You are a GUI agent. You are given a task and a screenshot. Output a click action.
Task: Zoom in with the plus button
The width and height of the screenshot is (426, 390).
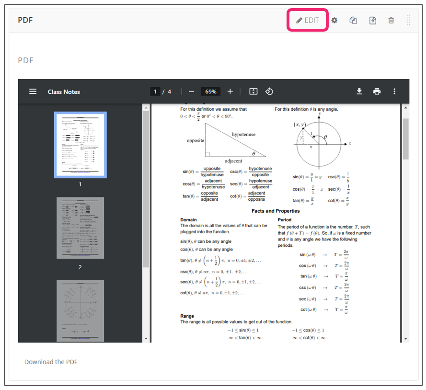pos(230,92)
